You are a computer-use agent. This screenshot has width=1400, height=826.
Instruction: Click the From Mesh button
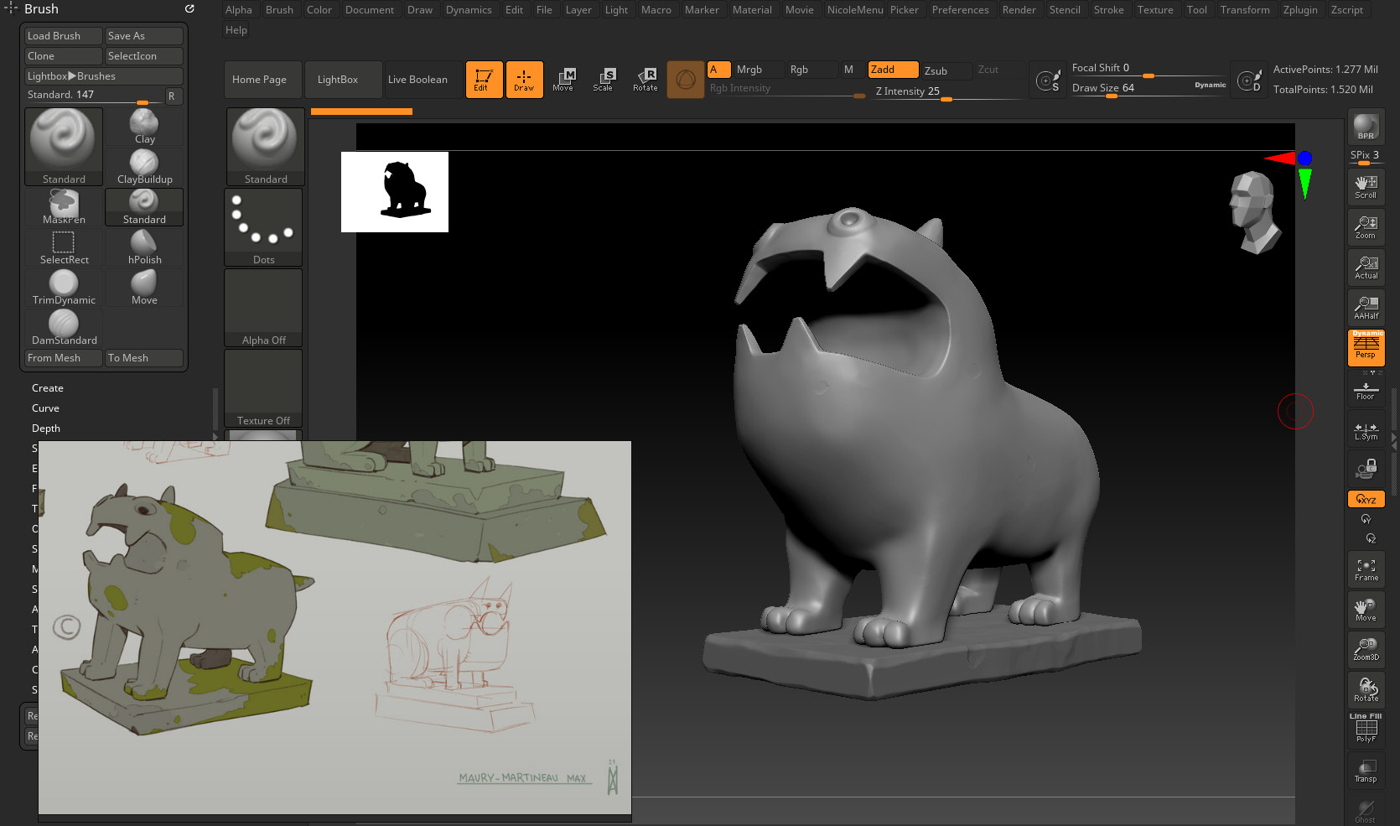coord(64,358)
